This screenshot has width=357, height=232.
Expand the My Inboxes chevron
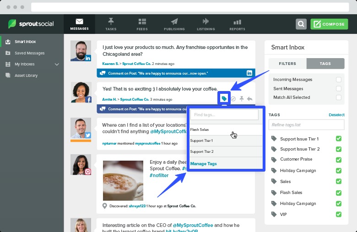[57, 65]
